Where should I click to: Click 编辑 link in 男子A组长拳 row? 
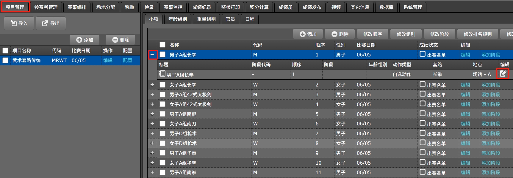point(465,55)
